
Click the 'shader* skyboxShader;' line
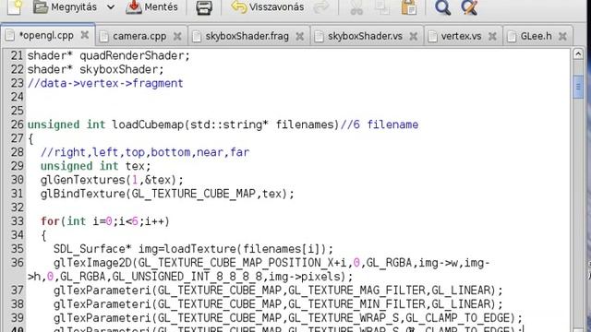(96, 70)
